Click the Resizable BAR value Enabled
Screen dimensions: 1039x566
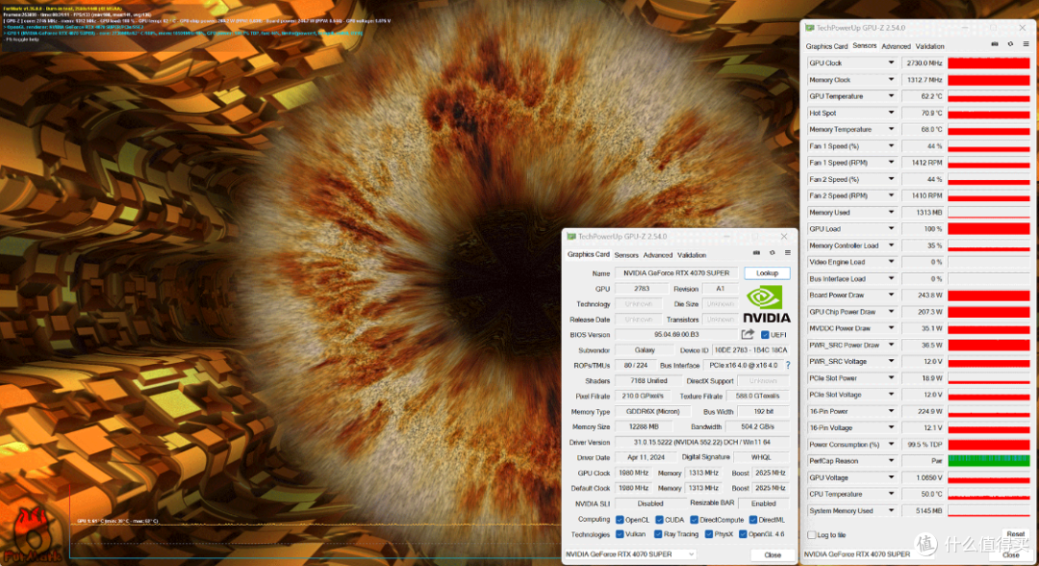(763, 503)
